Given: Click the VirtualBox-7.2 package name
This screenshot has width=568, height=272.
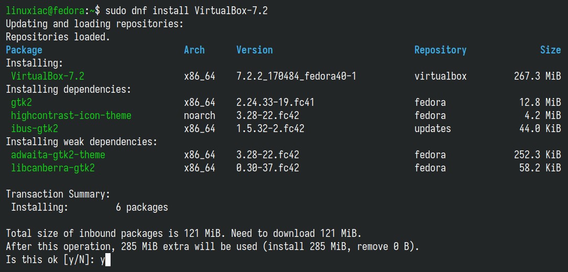Looking at the screenshot, I should pos(48,76).
